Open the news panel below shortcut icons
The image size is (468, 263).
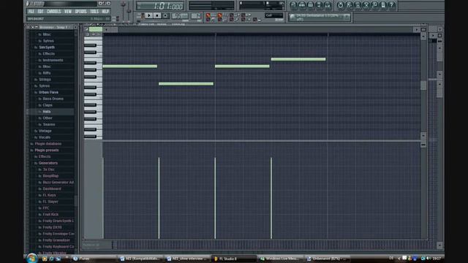(320, 18)
